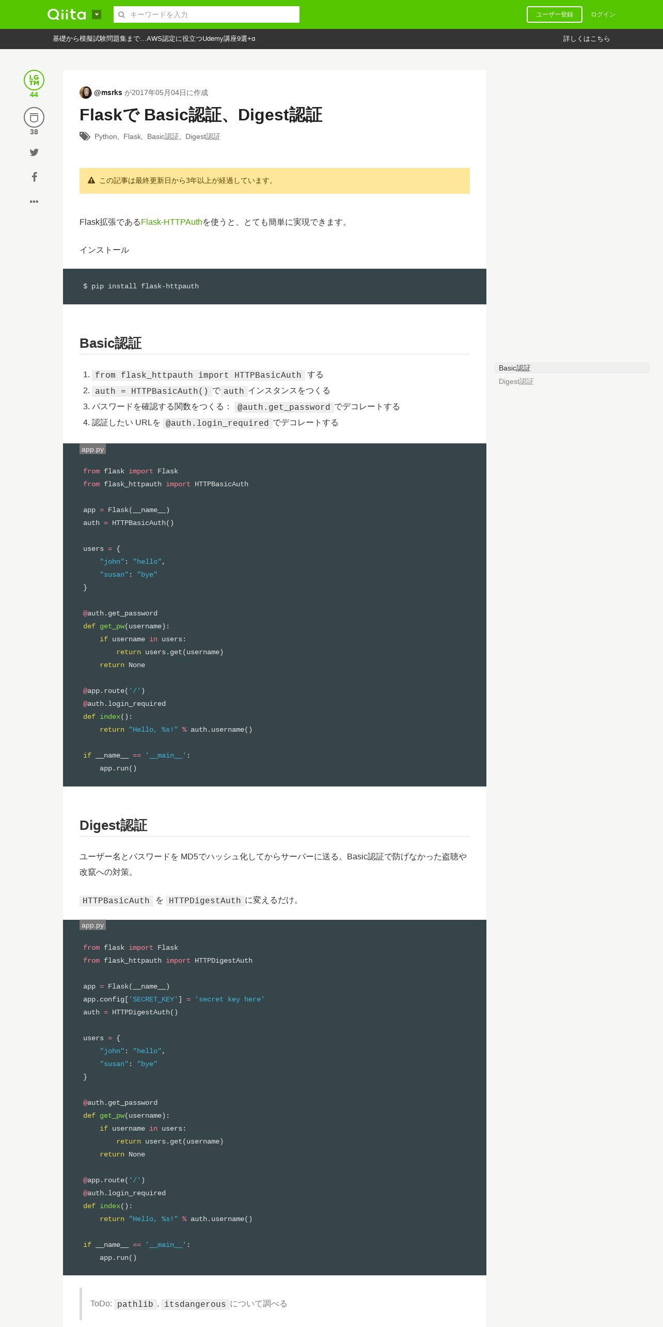Screen dimensions: 663x1327
Task: Click the keyword search input field
Action: (207, 14)
